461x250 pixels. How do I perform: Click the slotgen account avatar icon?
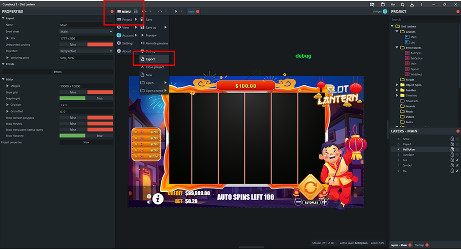[385, 11]
